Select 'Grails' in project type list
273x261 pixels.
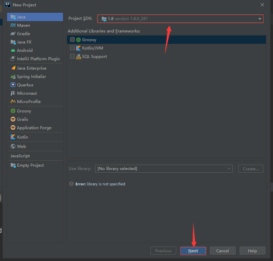35,119
